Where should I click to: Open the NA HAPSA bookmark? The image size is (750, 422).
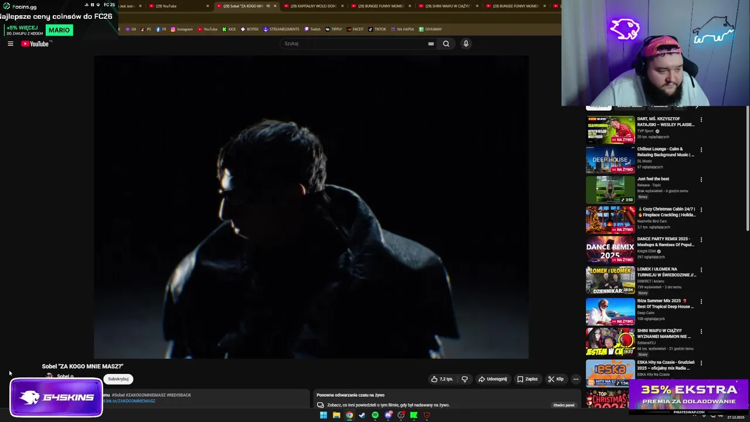(x=402, y=29)
